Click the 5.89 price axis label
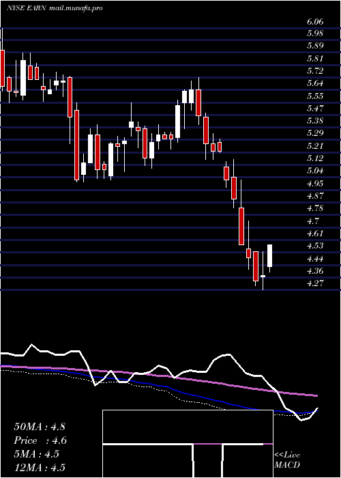The image size is (341, 478). pyautogui.click(x=315, y=46)
